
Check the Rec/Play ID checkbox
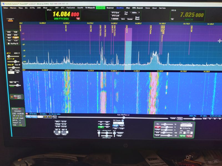9,44
